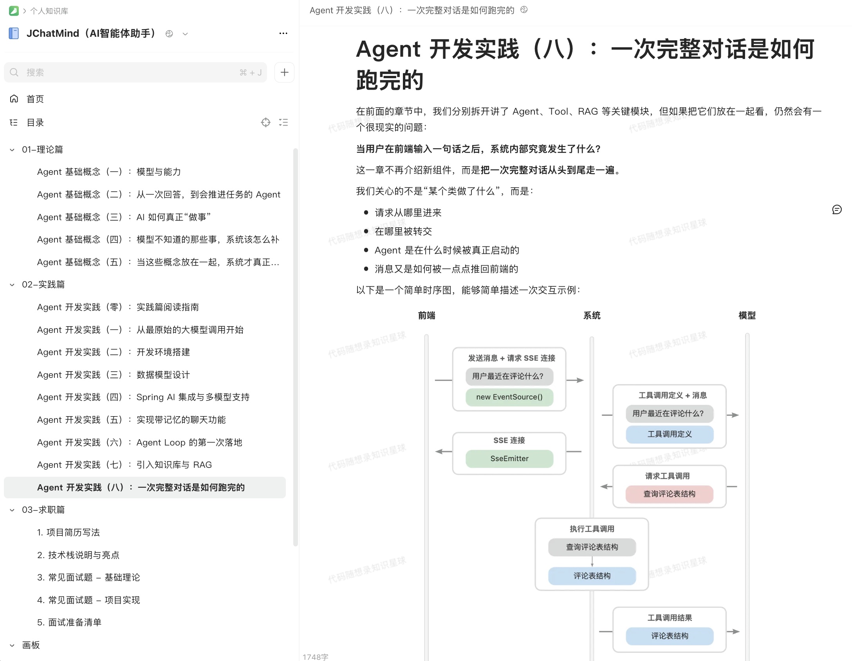Click the plus button to create a new document

284,72
